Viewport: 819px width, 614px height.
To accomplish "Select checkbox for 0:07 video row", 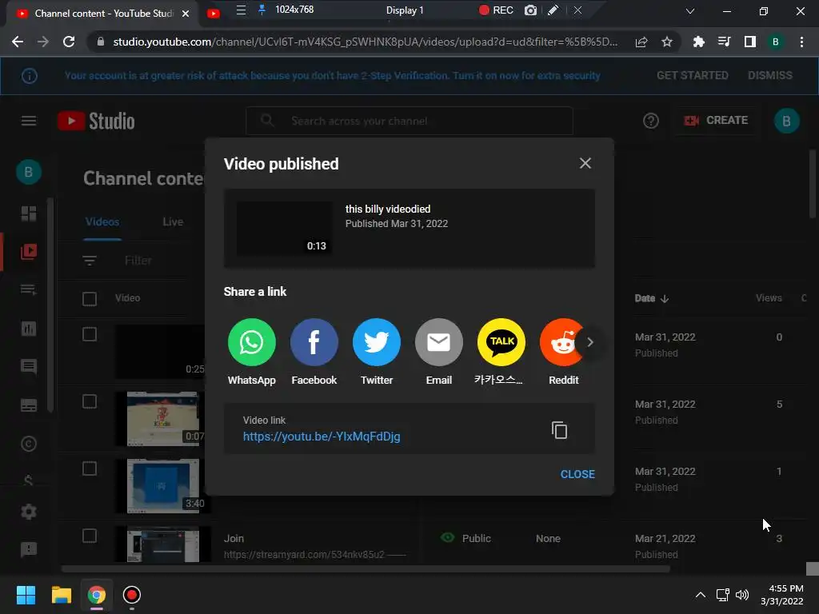I will pos(90,401).
